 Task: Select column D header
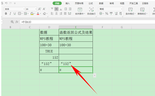49,27
